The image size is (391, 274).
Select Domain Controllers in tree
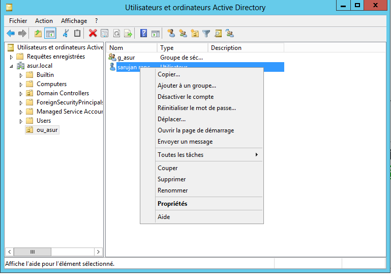point(63,93)
